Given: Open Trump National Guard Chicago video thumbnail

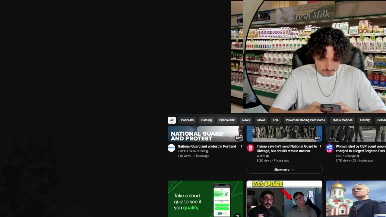Looking at the screenshot, I should (284, 134).
